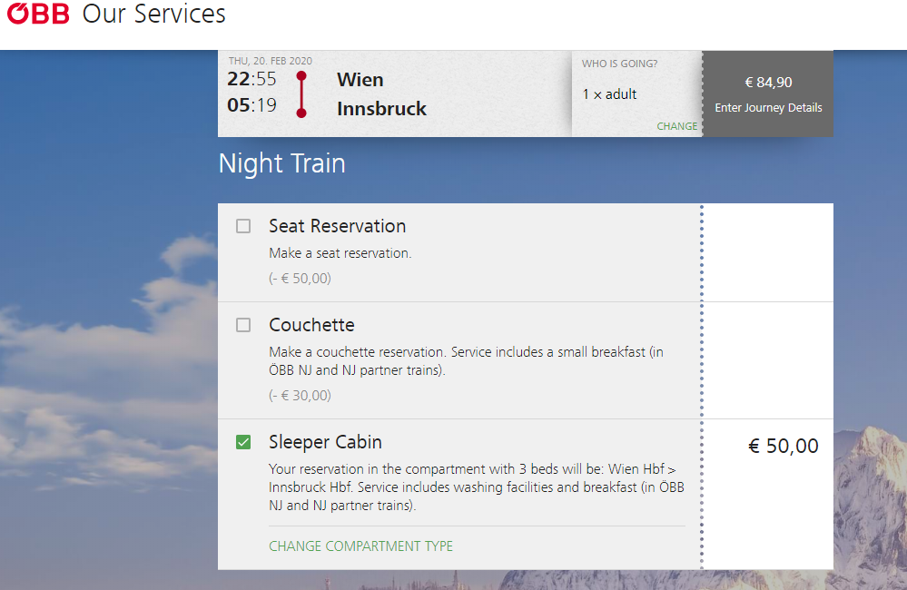Click the Wien departure station
The height and width of the screenshot is (590, 907).
pos(360,80)
